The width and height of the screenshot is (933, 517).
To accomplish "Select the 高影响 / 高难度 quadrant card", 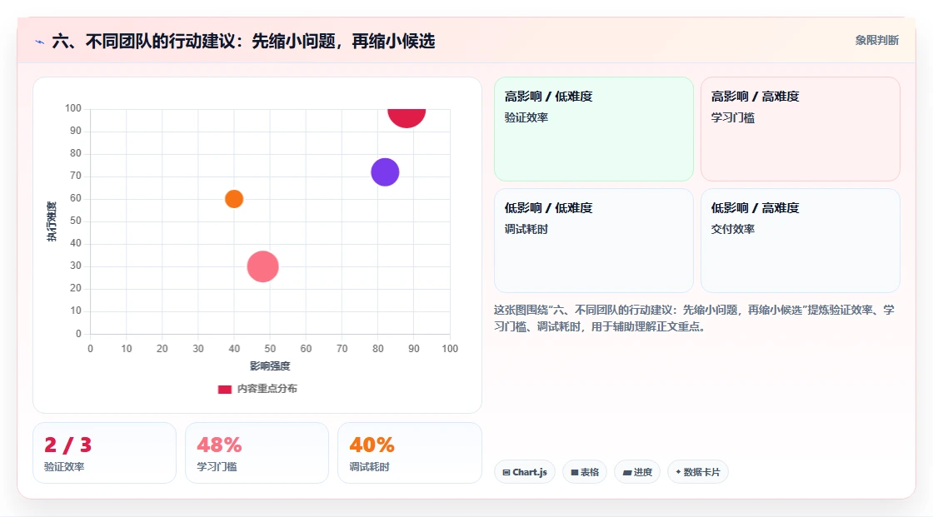I will click(800, 128).
